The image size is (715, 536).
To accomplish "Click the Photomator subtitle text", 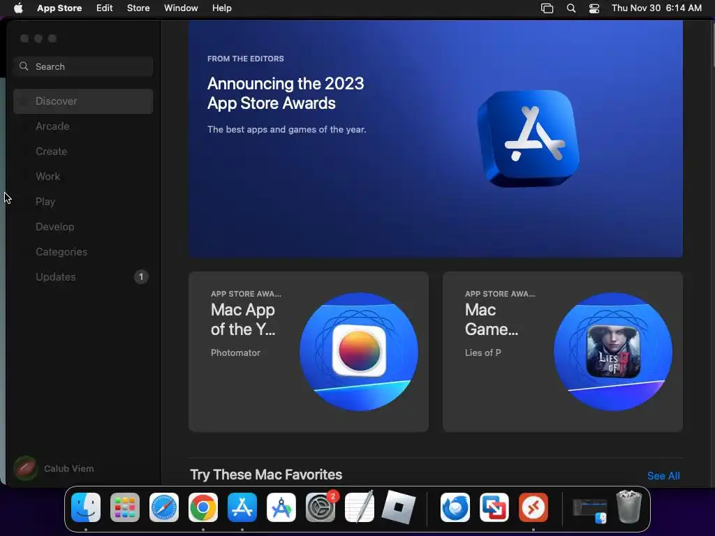I will 235,352.
